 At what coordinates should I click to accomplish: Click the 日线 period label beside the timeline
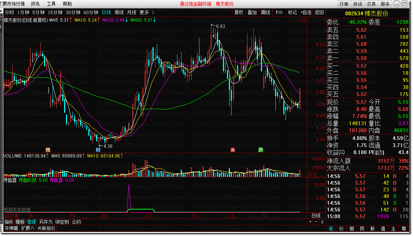click(316, 216)
